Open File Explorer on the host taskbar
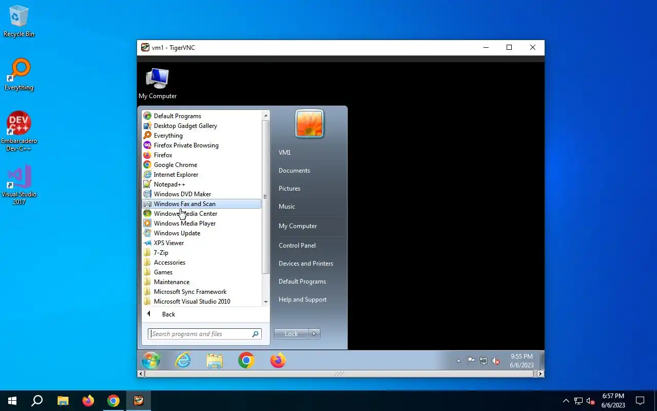 tap(63, 401)
